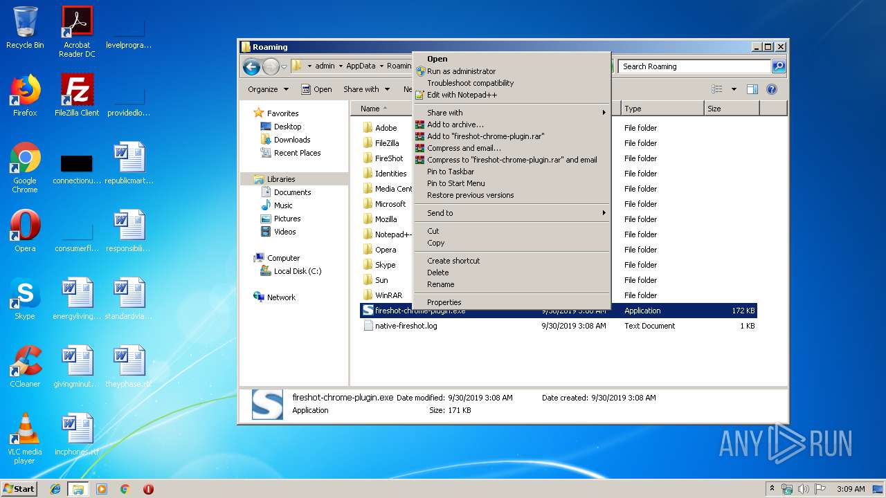Open Organize dropdown menu
Viewport: 886px width, 498px height.
[x=268, y=89]
